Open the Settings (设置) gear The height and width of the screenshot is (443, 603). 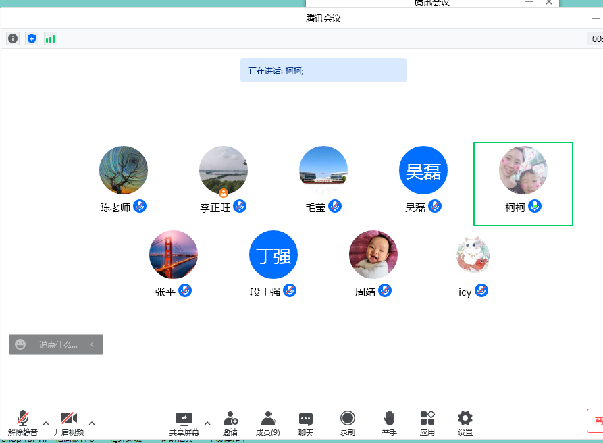pyautogui.click(x=465, y=423)
